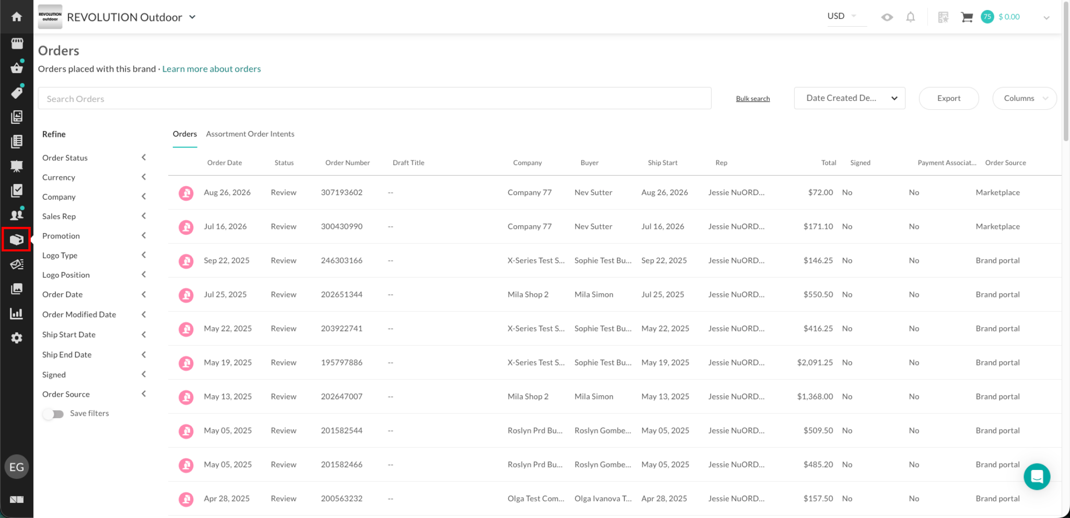Screen dimensions: 1070x518
Task: Open the Date Created sort dropdown
Action: pyautogui.click(x=850, y=98)
